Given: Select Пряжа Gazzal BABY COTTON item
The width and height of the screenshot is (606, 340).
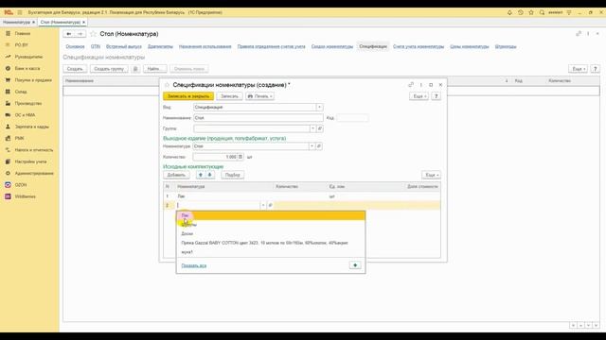Looking at the screenshot, I should (271, 243).
